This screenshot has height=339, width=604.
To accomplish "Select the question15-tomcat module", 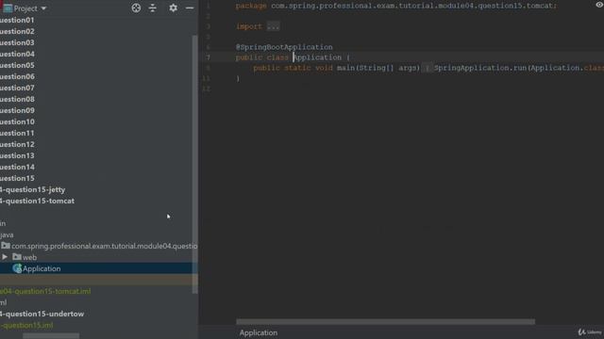I will tap(37, 201).
